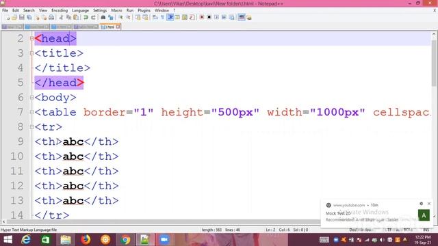Click the Open file toolbar icon
Screen dimensions: 438x246
[x=14, y=17]
